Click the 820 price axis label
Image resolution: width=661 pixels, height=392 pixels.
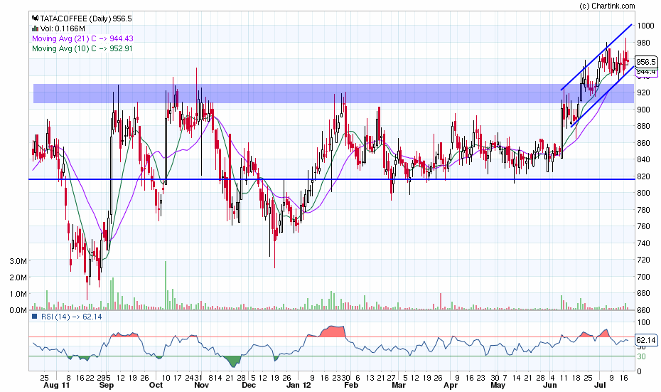(x=643, y=176)
